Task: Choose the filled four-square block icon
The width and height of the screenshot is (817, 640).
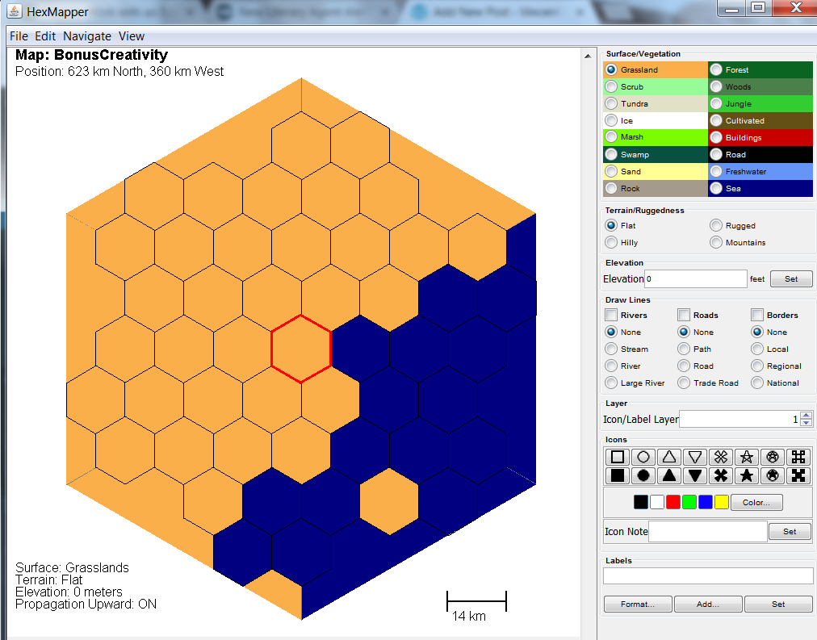Action: [798, 475]
